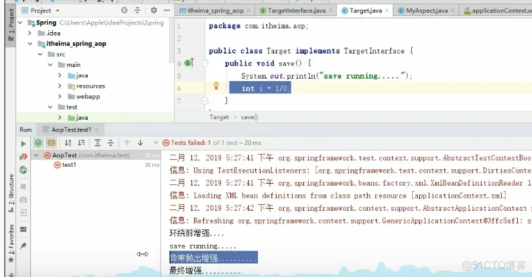Close the Target.java tab

387,11
